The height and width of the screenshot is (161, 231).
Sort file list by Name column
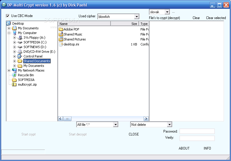pos(84,23)
